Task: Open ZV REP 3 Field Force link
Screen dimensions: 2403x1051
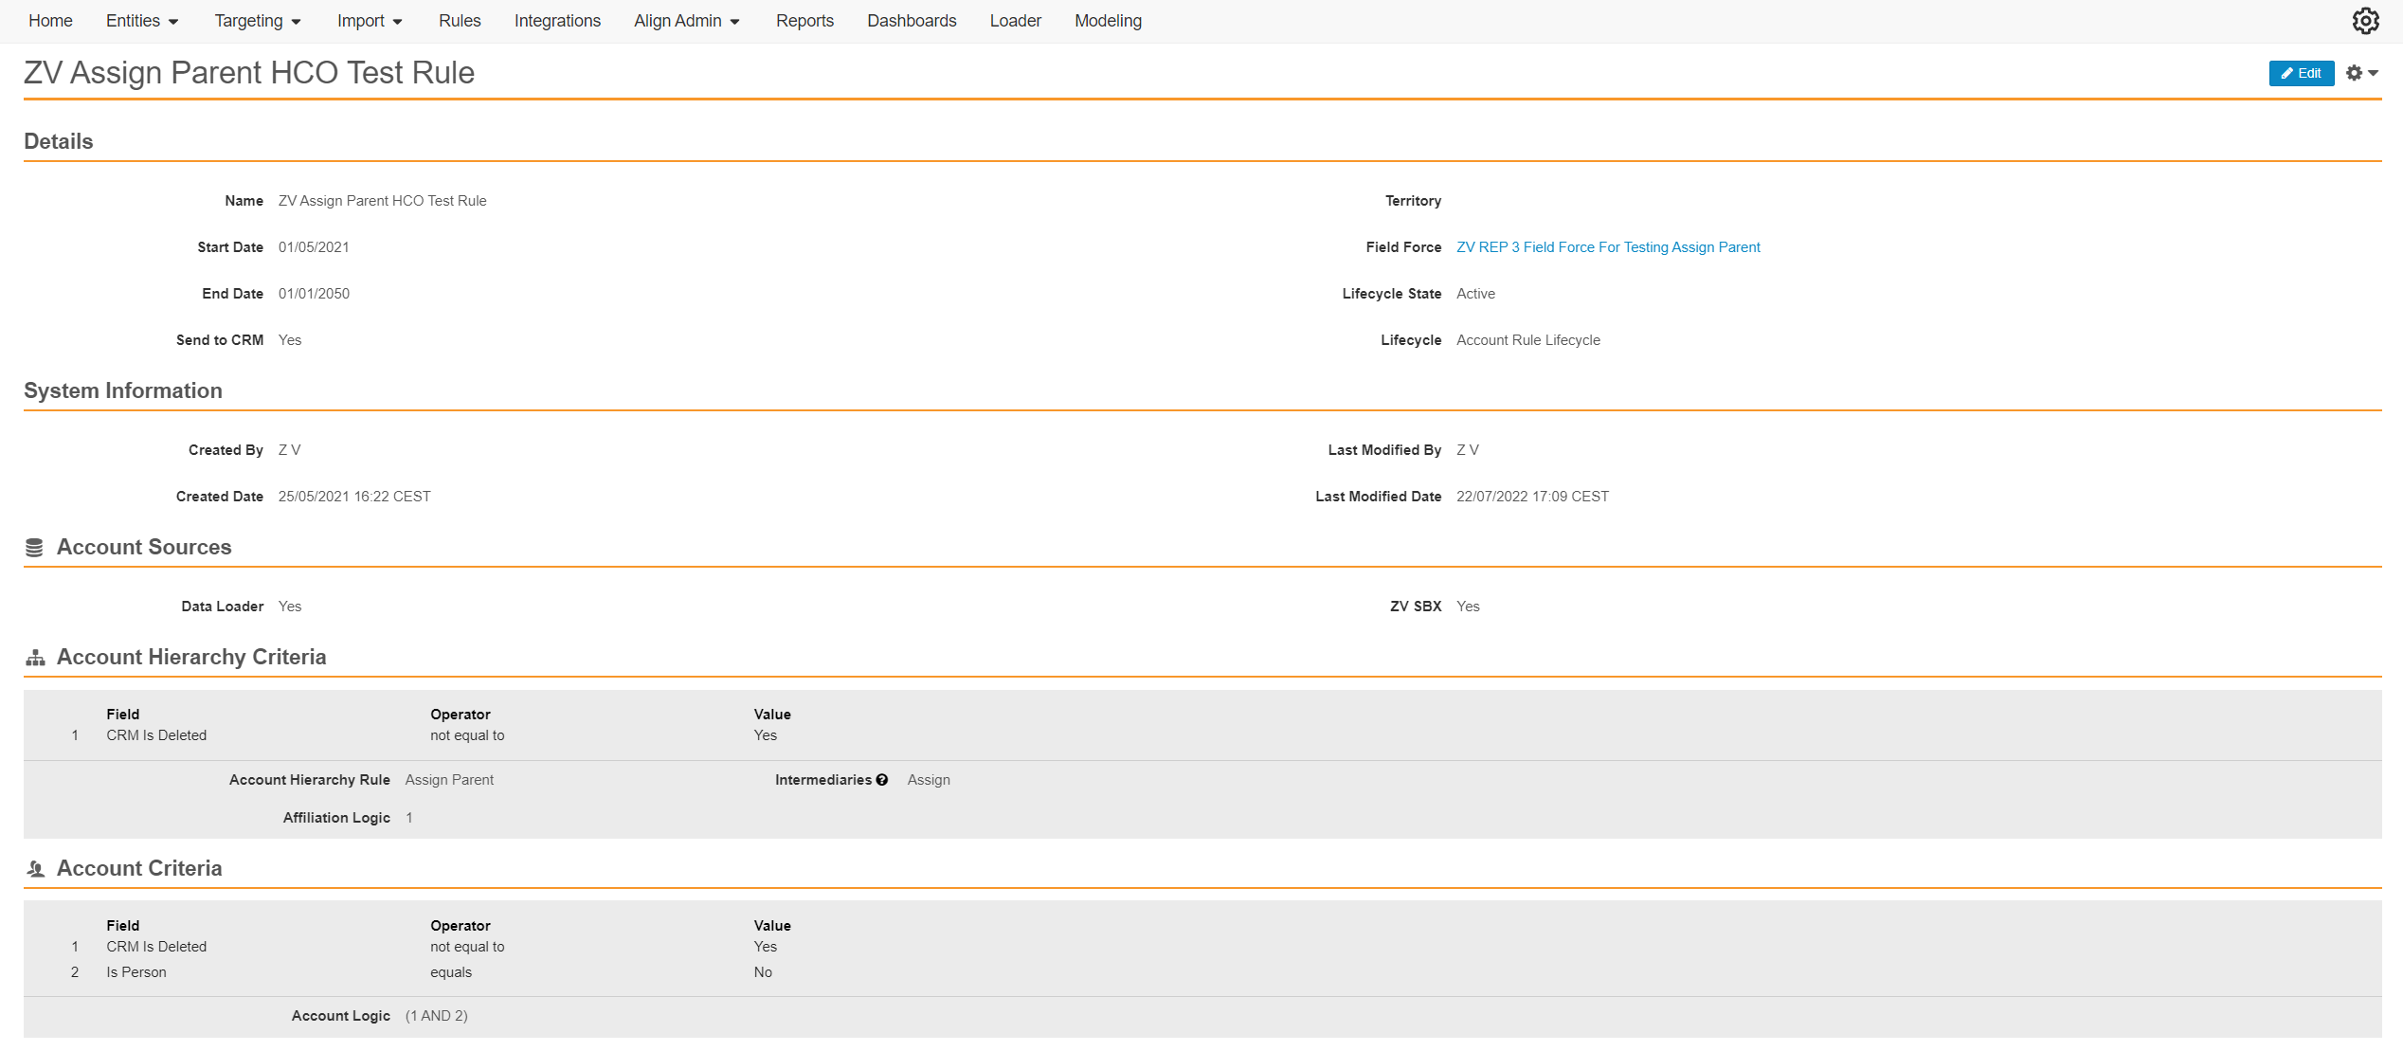Action: [x=1608, y=247]
